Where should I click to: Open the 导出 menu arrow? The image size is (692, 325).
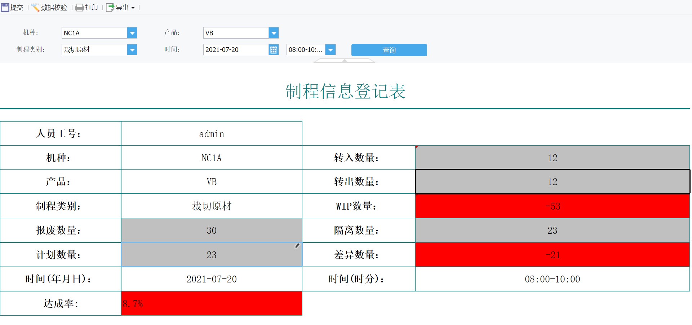(x=133, y=8)
